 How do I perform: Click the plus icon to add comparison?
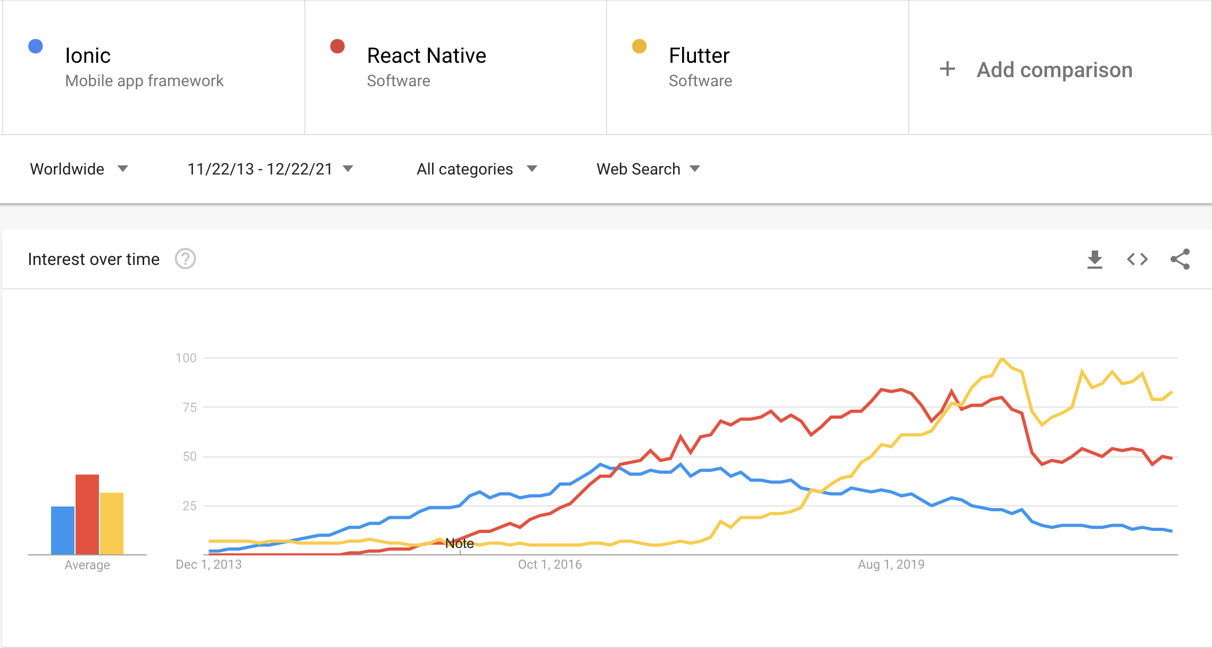[947, 69]
